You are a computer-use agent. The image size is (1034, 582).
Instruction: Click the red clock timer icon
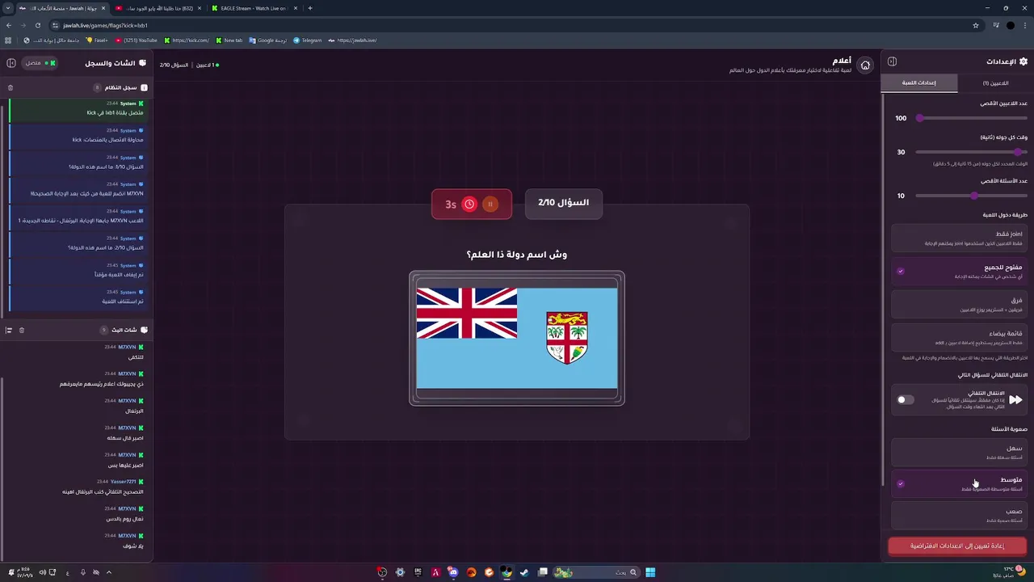coord(469,205)
